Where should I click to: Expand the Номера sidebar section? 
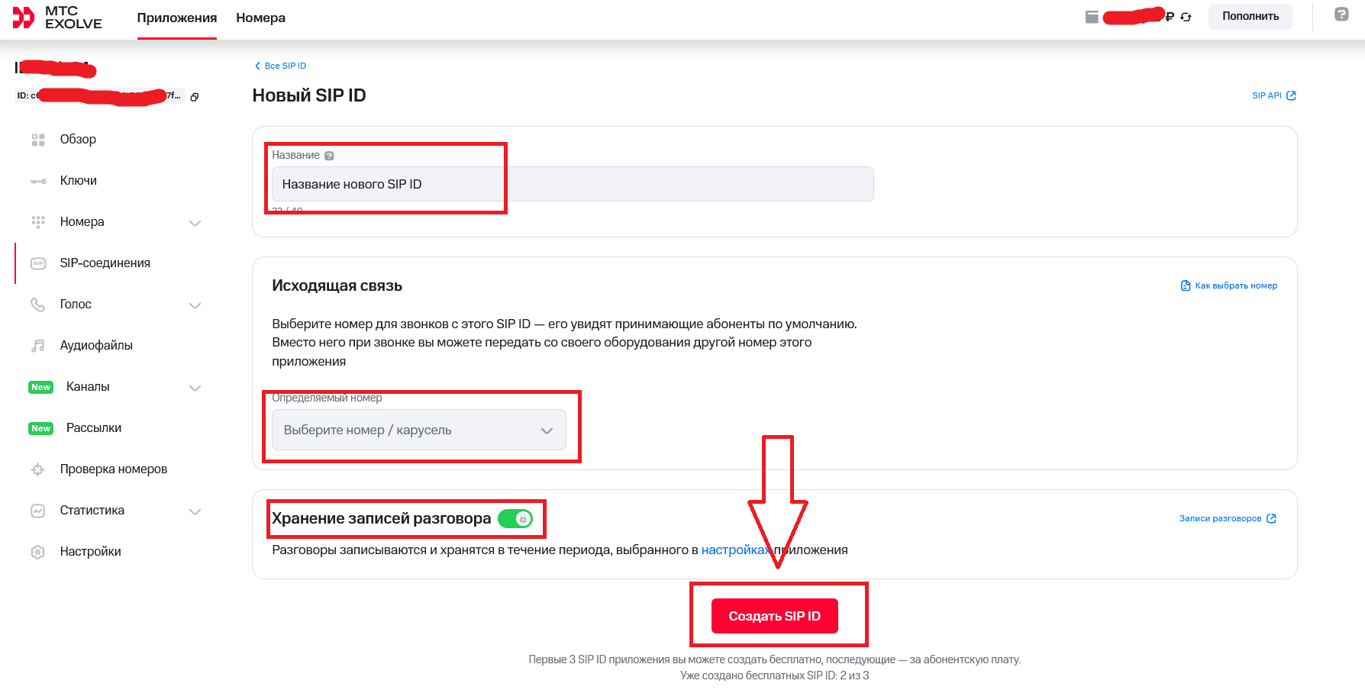click(195, 223)
